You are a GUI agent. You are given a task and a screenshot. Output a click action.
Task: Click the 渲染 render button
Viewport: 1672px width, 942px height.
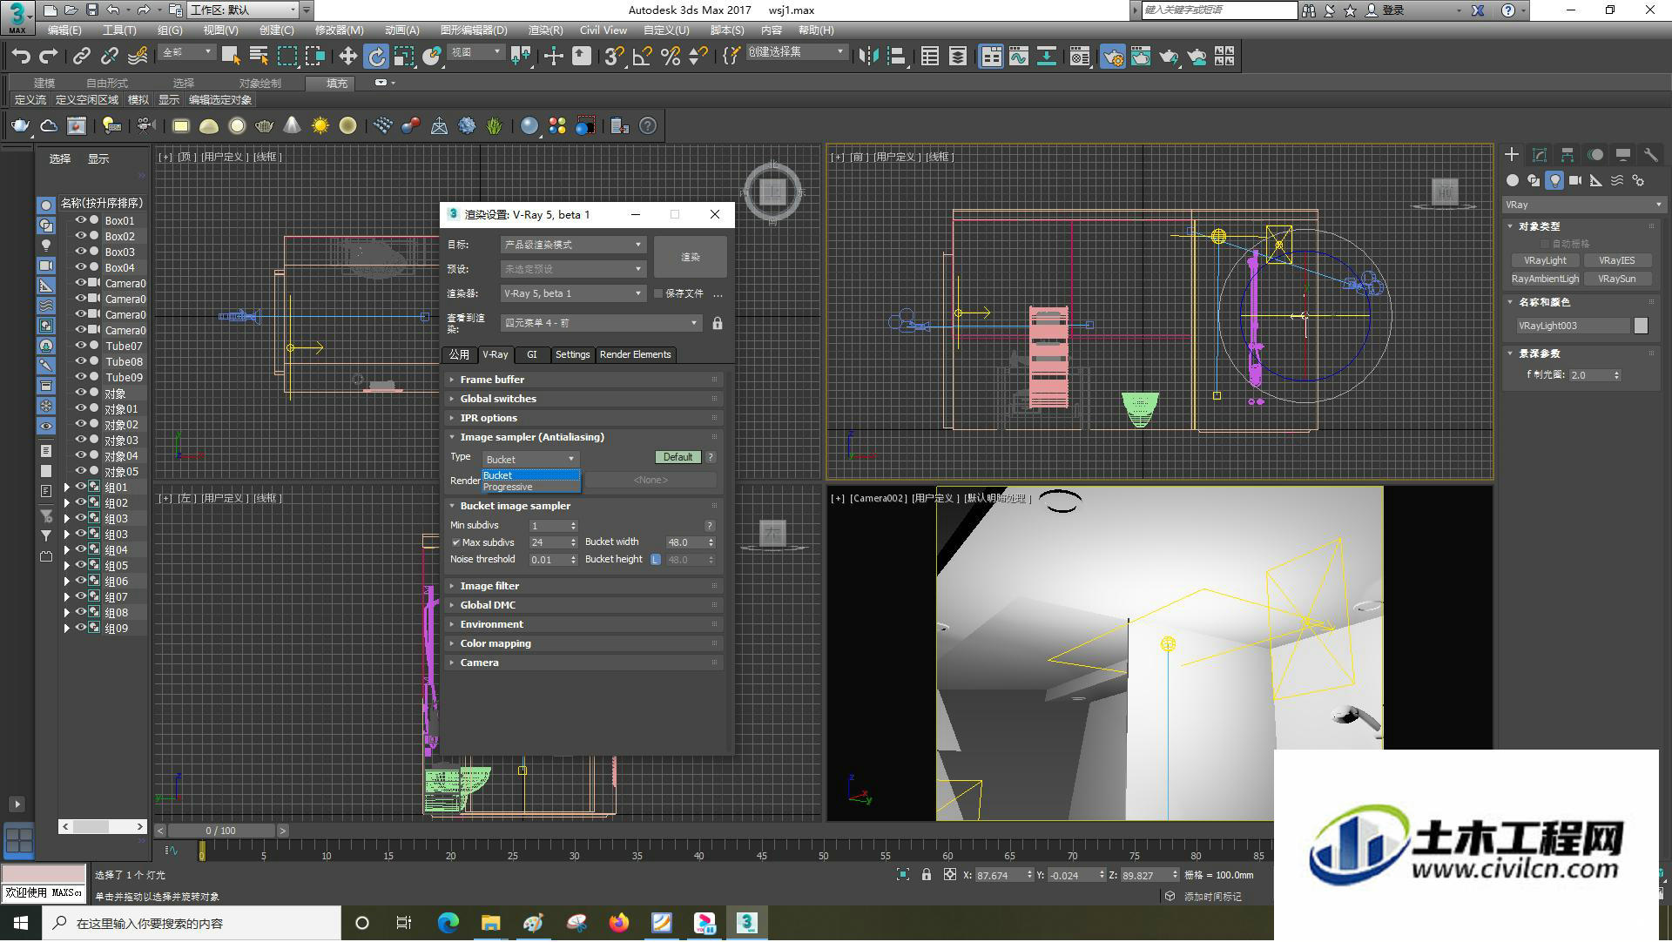pos(691,257)
